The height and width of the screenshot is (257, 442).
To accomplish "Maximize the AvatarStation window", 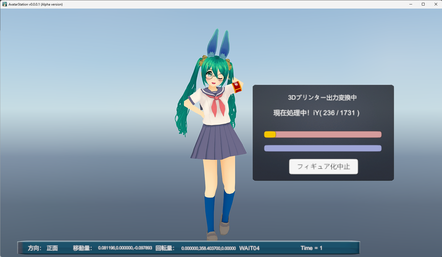I will tap(423, 4).
